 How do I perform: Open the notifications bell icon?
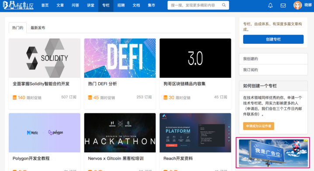[270, 5]
